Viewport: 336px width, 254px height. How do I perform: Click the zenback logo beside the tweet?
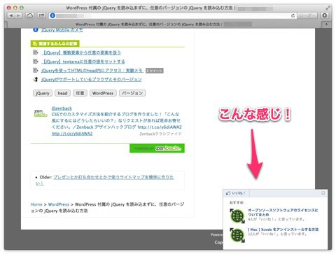point(41,113)
